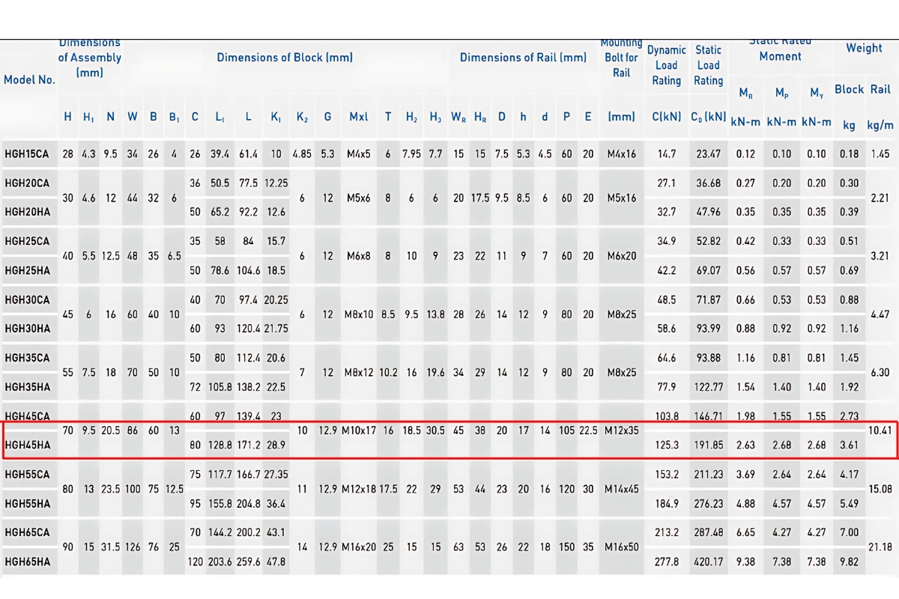
Task: Select the HGH65HA model name
Action: [x=27, y=562]
